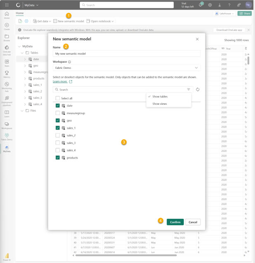The width and height of the screenshot is (255, 263).
Task: Open the Workspace dropdown showing Fabric Demo
Action: 127,67
